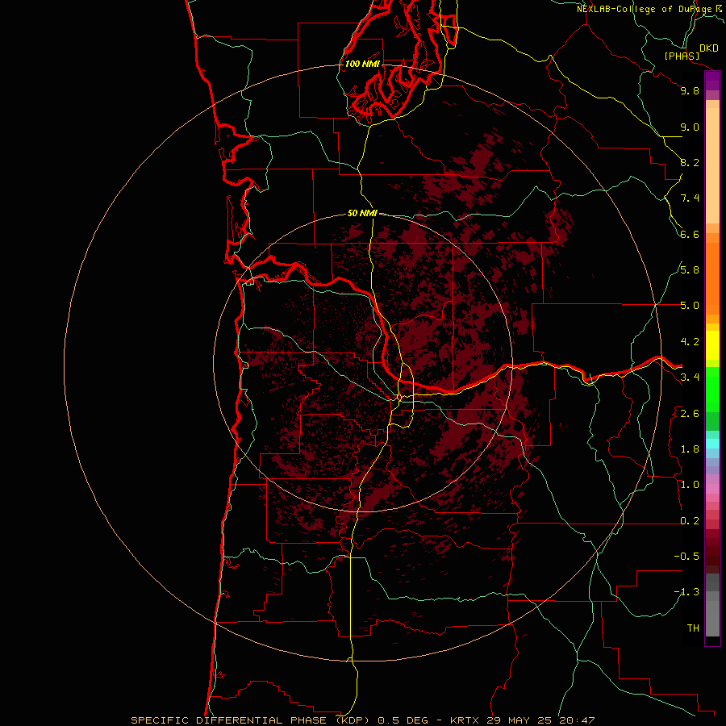Click the 5.0 scale label
Screen dimensions: 726x726
(x=690, y=306)
